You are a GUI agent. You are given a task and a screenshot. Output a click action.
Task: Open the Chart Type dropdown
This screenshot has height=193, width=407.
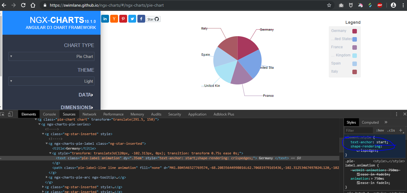[x=51, y=56]
